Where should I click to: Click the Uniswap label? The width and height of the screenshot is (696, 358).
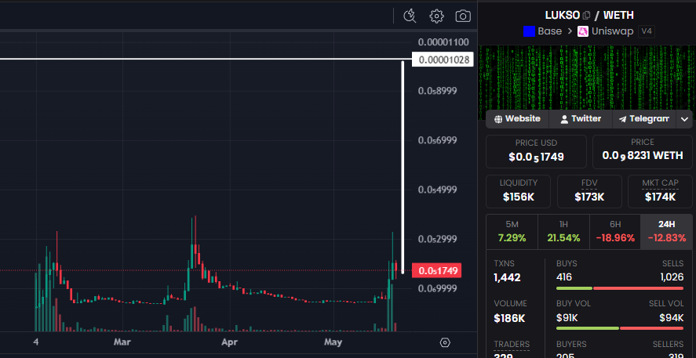[x=612, y=31]
